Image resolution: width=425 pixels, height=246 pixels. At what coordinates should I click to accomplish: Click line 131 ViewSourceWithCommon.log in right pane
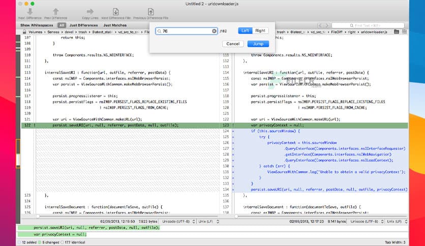point(336,172)
